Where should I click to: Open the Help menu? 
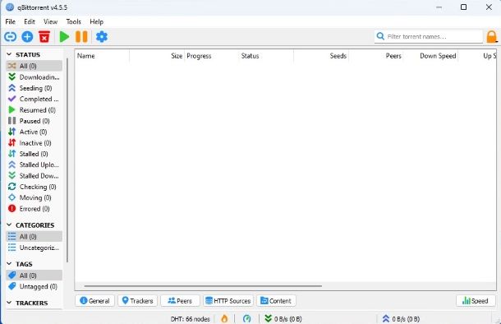point(96,21)
